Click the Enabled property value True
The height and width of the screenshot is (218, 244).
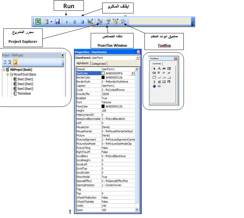click(x=104, y=98)
